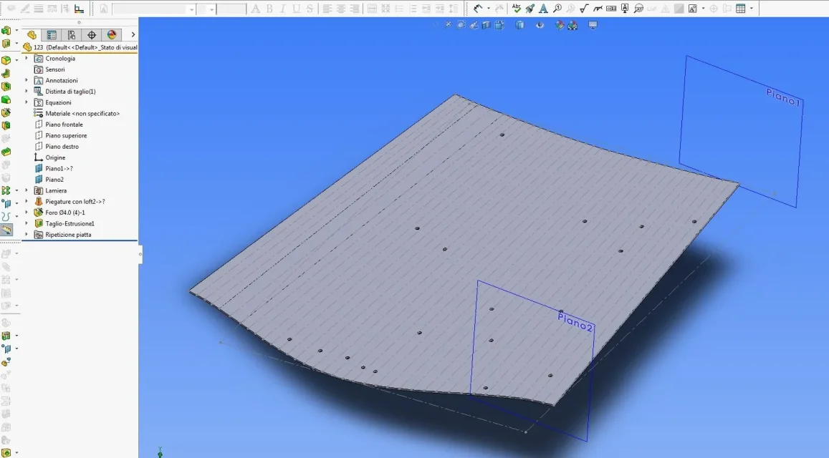Open the DisplayManager color ball tab
This screenshot has height=458, width=829.
click(x=112, y=35)
